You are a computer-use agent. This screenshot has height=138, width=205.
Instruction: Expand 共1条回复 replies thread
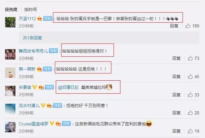coord(32,38)
